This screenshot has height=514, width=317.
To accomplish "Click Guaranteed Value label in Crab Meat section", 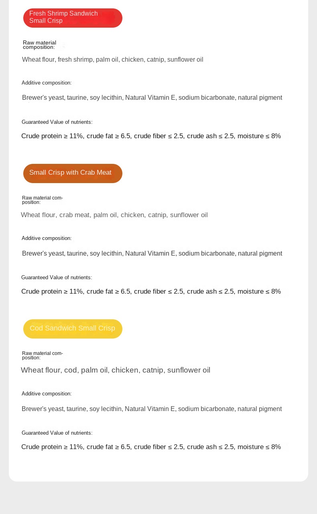I will pos(57,278).
